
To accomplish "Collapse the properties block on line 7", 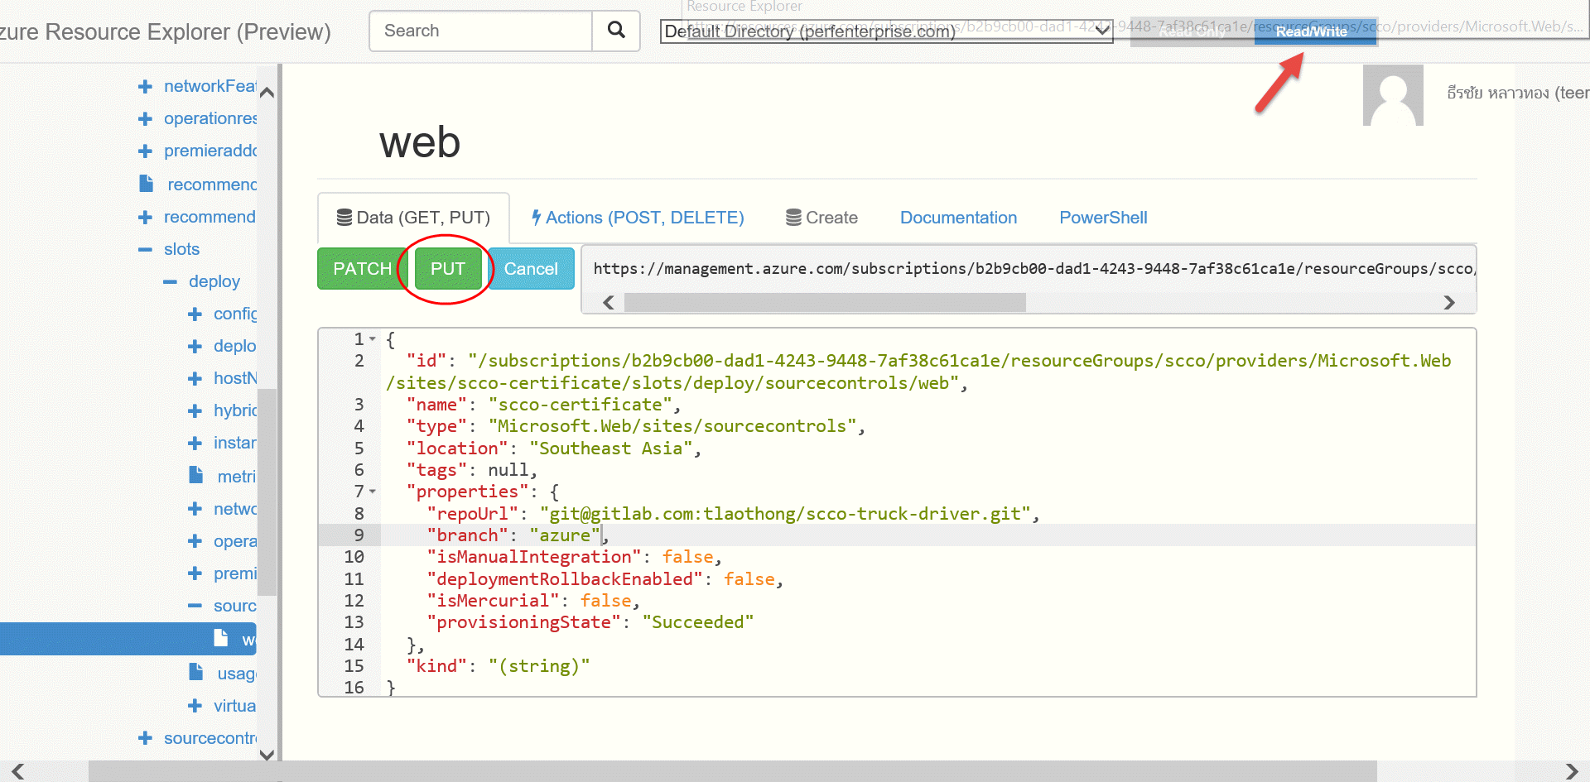I will pos(372,491).
